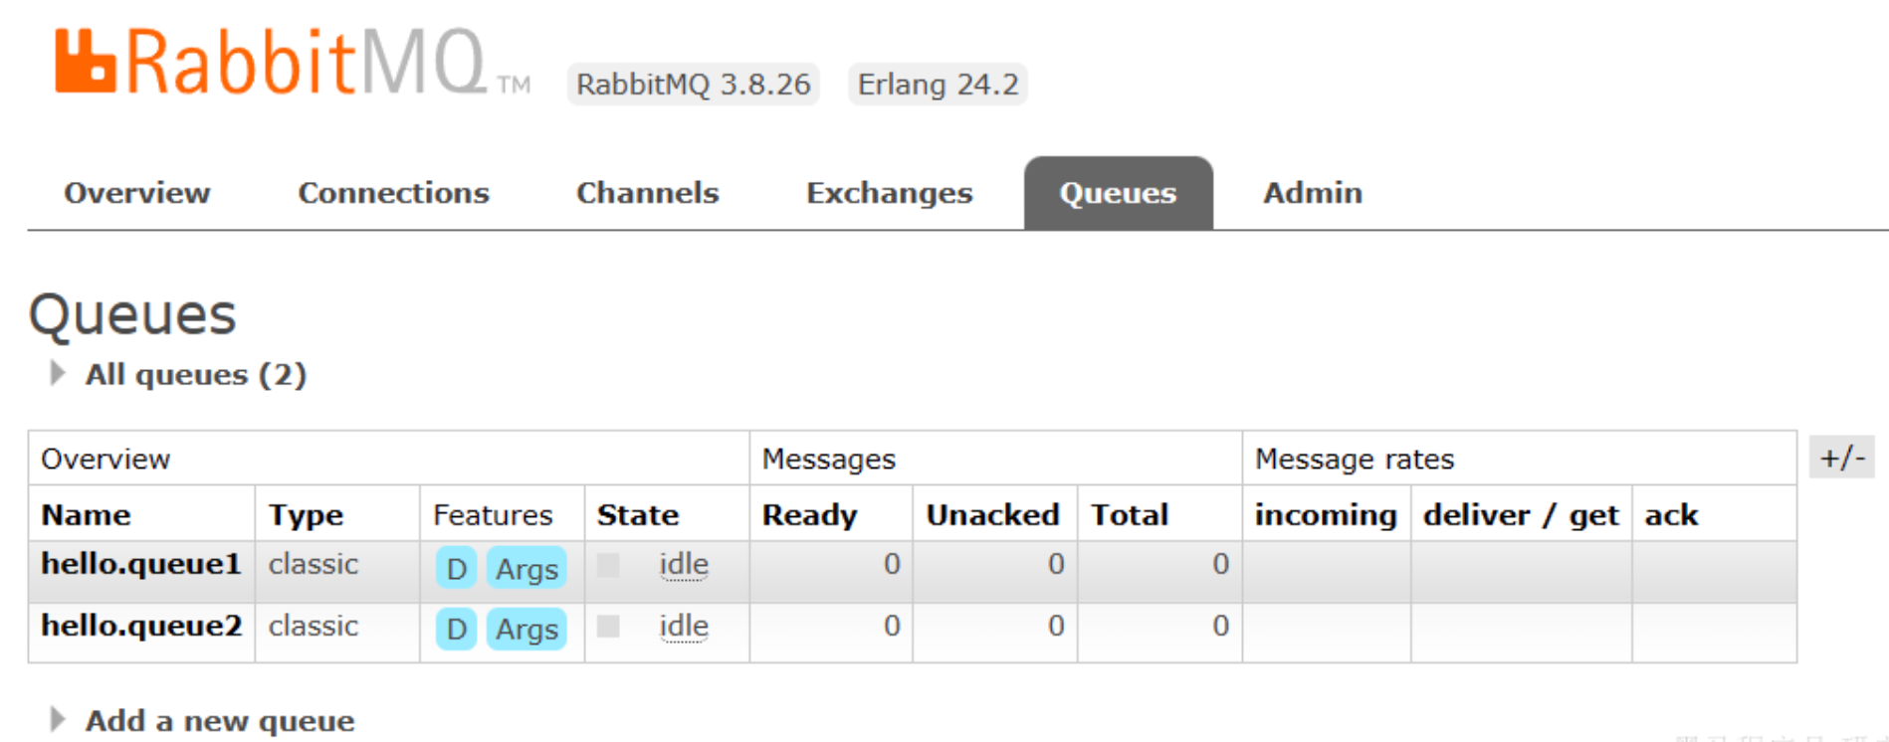Viewport: 1889px width, 742px height.
Task: Open the Connections tab
Action: [394, 192]
